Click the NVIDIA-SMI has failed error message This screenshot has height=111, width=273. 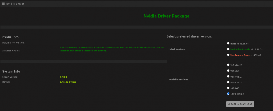[112, 49]
